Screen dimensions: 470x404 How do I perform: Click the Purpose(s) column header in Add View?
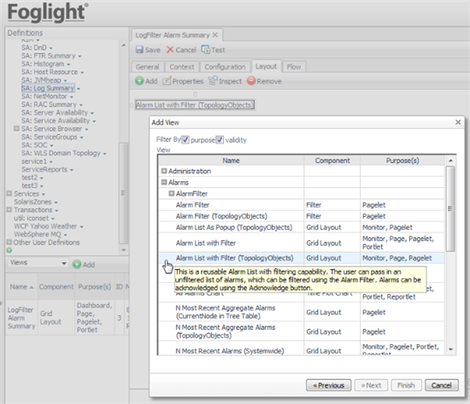(402, 161)
